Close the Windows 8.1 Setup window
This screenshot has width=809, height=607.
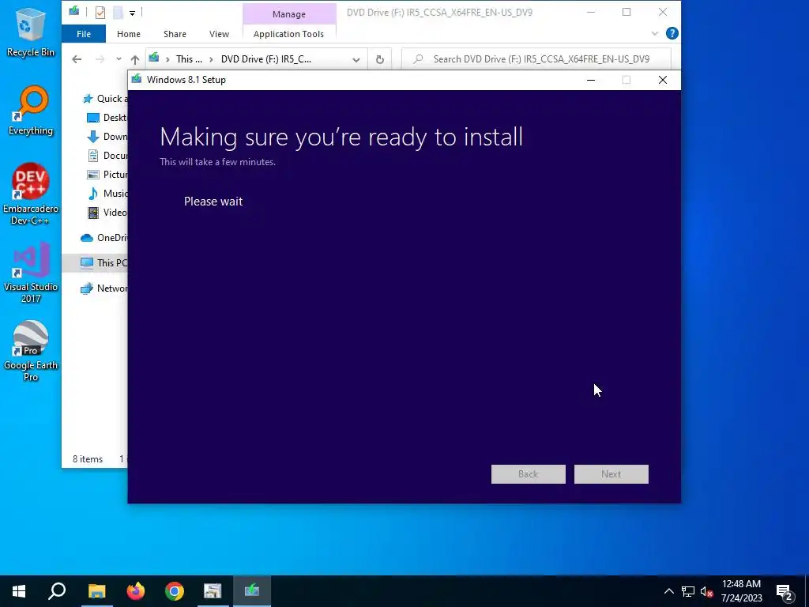click(x=663, y=80)
